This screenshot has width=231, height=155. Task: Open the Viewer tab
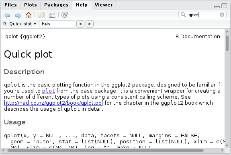click(104, 5)
